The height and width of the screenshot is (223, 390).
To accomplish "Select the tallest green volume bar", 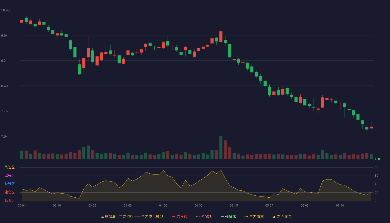I will click(x=221, y=147).
